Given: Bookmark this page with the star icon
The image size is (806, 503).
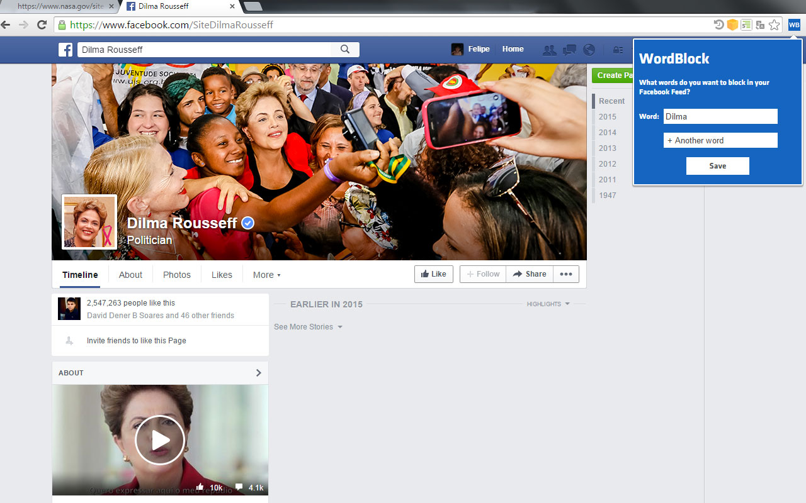Looking at the screenshot, I should (775, 25).
